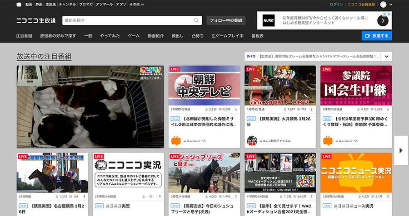This screenshot has height=216, width=409.
Task: Open the アプリ top menu link
Action: click(121, 5)
